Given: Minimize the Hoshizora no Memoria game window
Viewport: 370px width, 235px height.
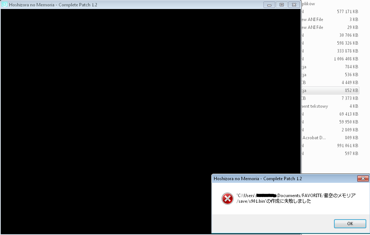Looking at the screenshot, I should pos(269,5).
